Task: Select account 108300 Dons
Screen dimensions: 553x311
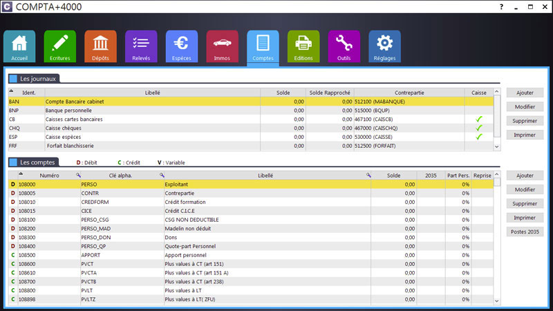Action: click(x=251, y=237)
